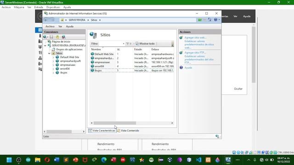Open VirtualBox Máquina menu
The image size is (294, 165).
[19, 7]
